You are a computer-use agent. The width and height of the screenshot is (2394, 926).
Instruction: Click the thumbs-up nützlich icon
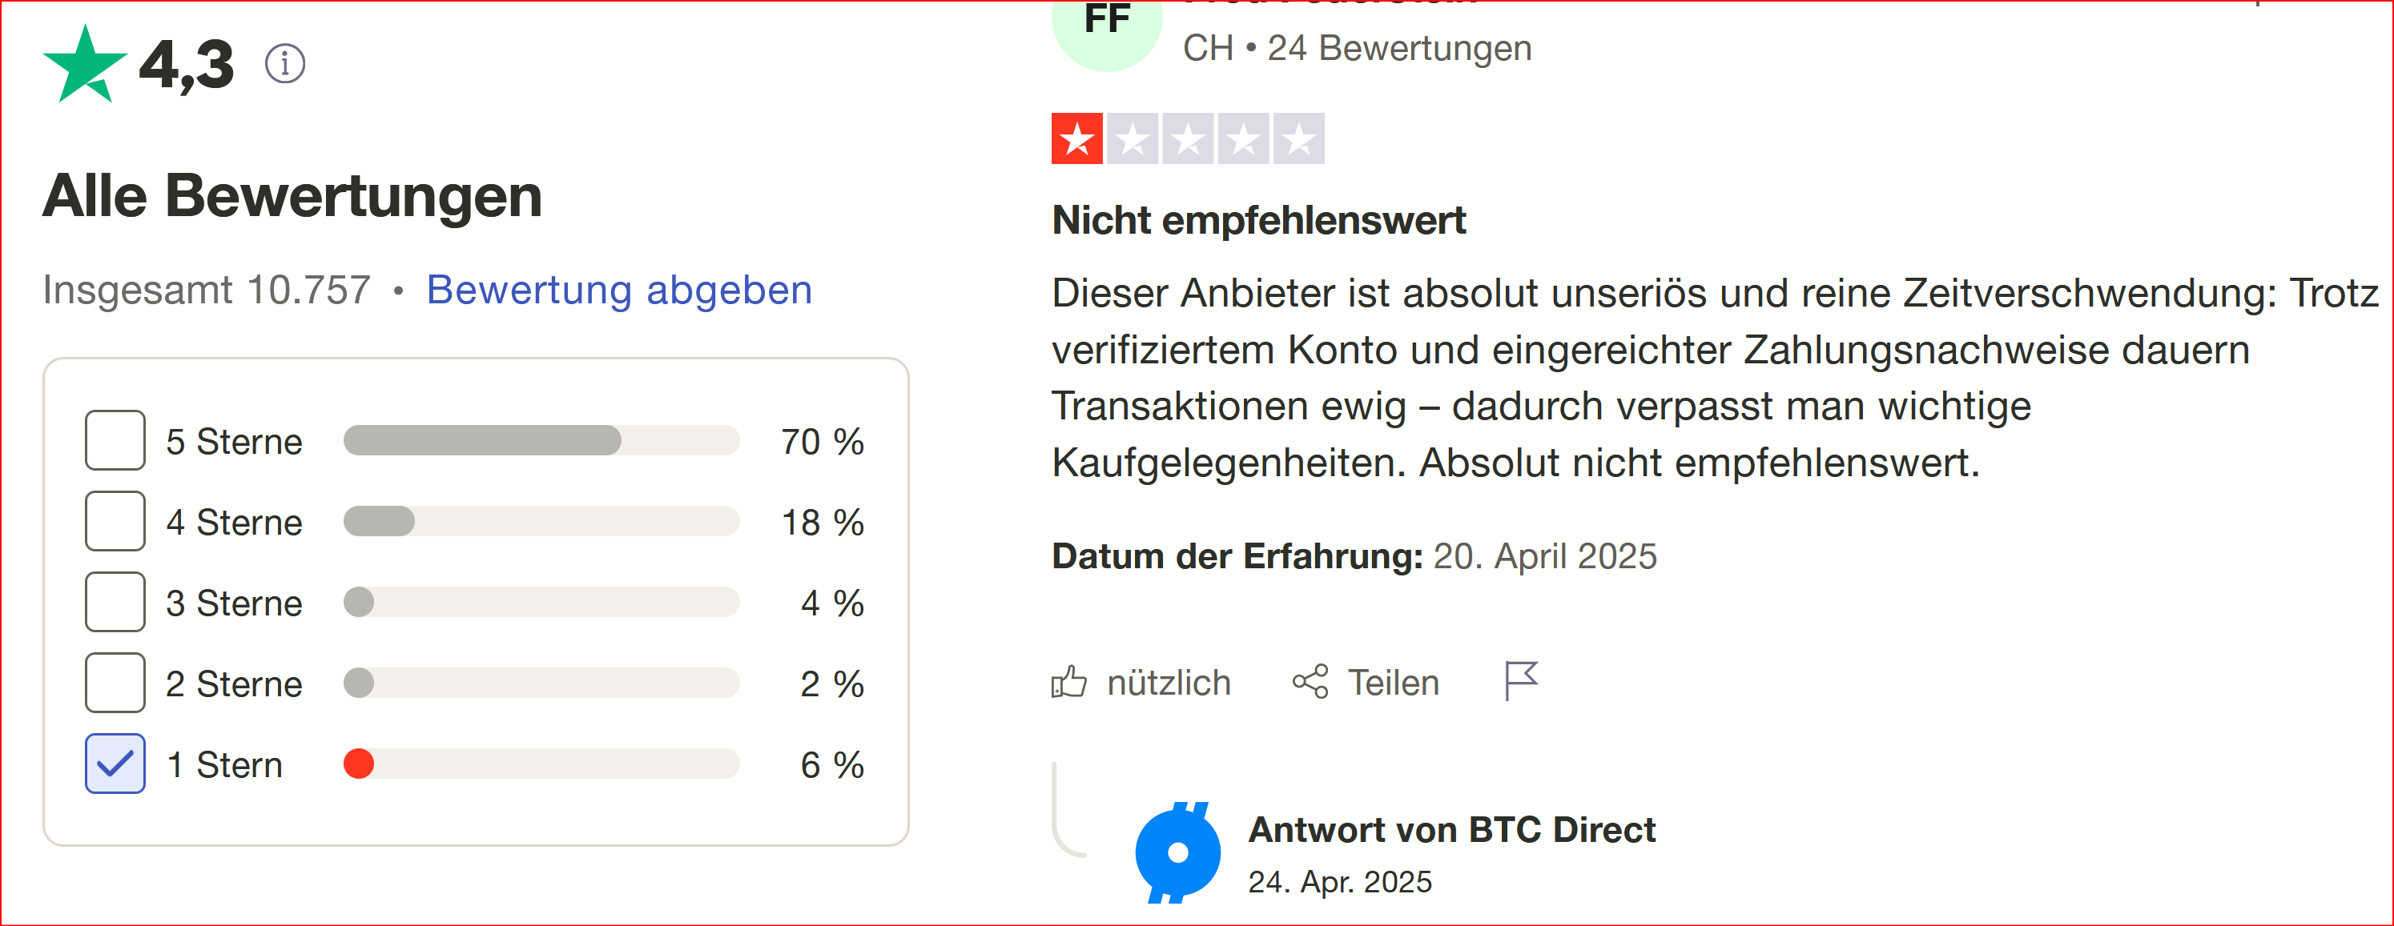point(1068,682)
